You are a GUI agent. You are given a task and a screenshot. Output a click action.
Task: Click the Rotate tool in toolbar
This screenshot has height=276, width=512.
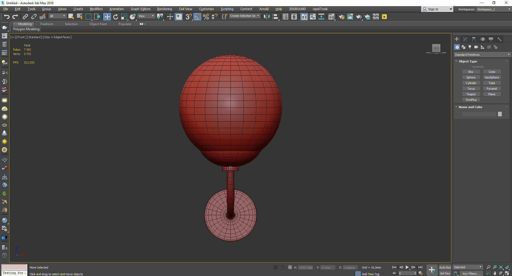tap(115, 17)
